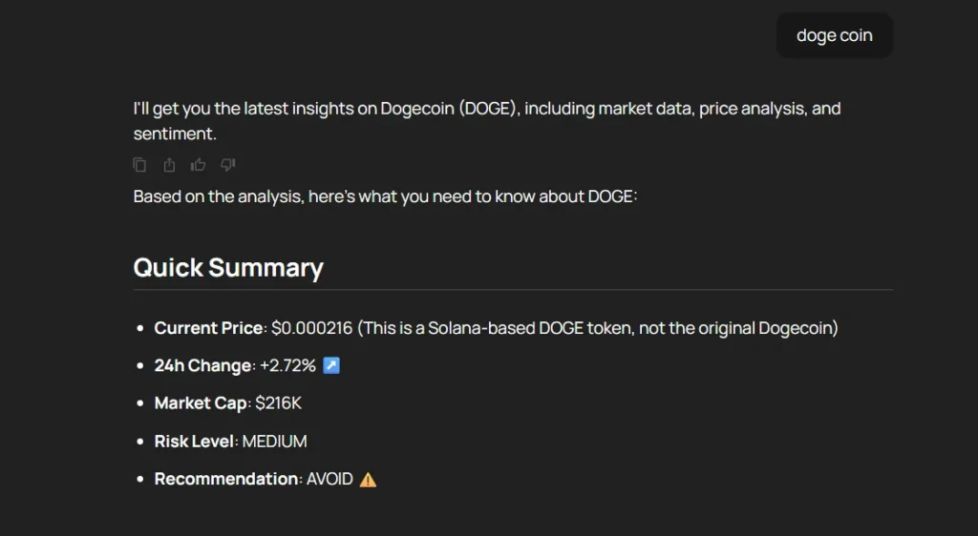Click the +2.72% change value
This screenshot has height=536, width=978.
287,365
